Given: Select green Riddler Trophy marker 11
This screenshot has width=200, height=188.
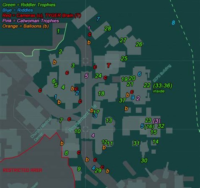Looking at the screenshot, I should 110,144.
